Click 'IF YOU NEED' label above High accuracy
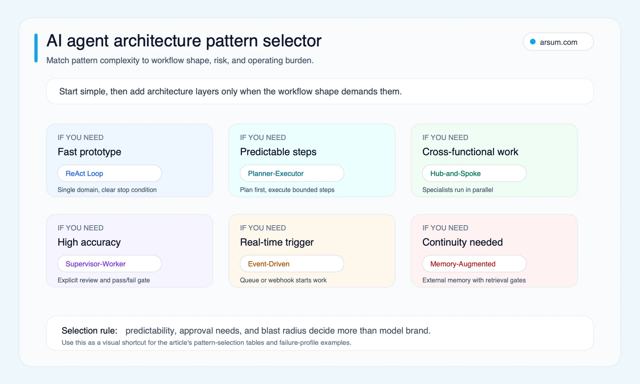 (80, 228)
